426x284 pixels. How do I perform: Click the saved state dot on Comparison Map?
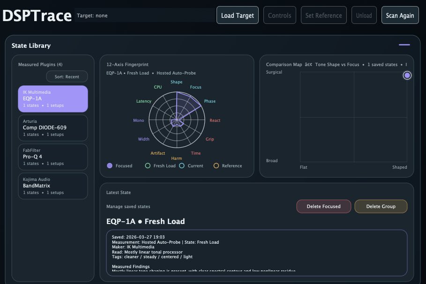[x=407, y=75]
